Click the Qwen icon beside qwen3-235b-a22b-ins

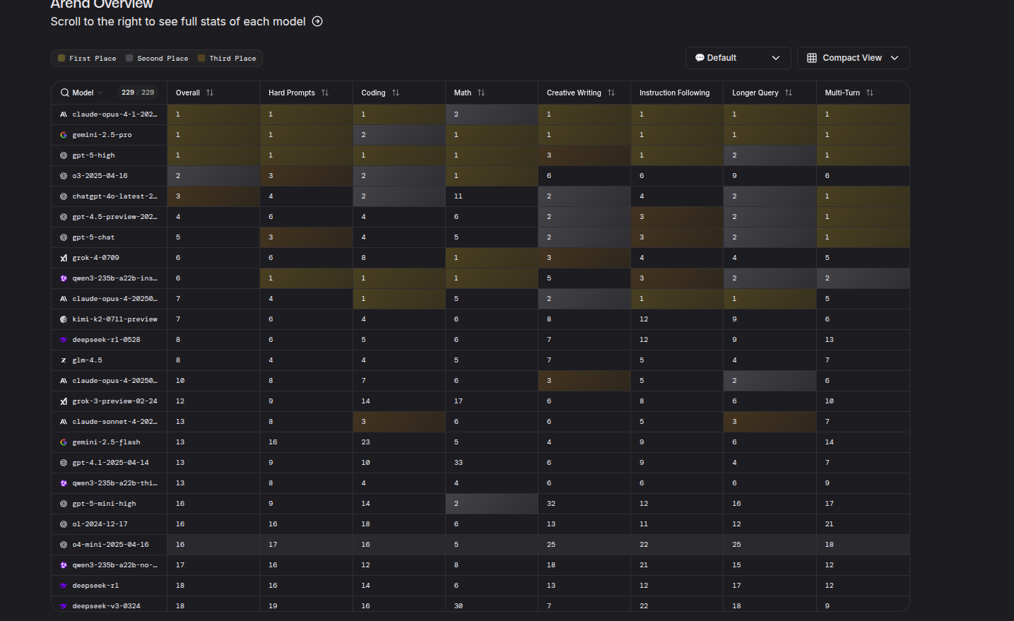[64, 278]
